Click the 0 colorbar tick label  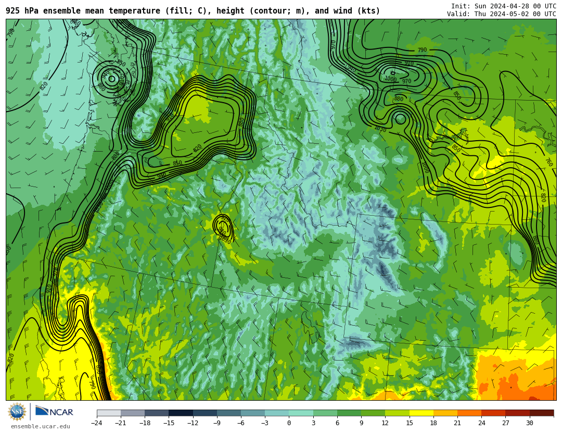(x=289, y=423)
